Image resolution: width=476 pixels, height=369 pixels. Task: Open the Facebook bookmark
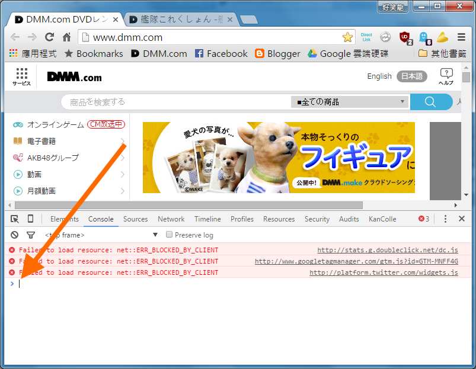point(221,54)
